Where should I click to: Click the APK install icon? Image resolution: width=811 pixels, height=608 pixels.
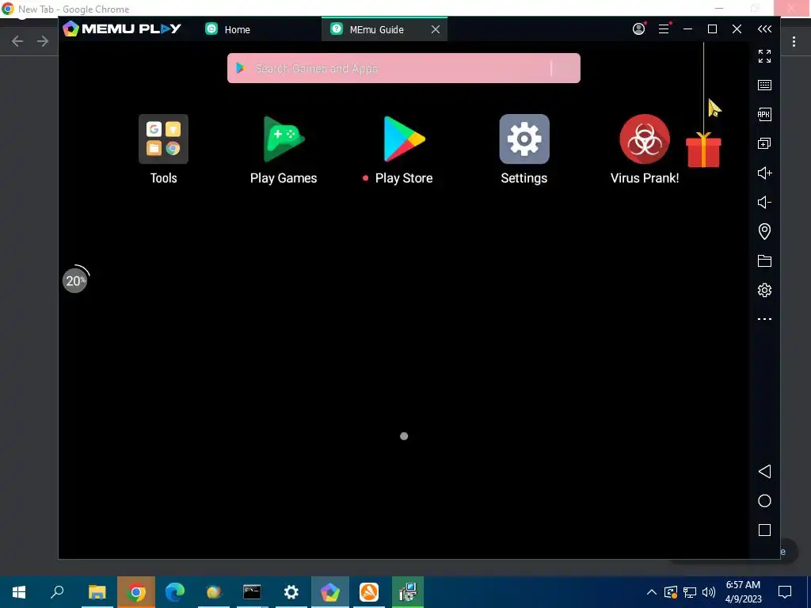point(764,114)
